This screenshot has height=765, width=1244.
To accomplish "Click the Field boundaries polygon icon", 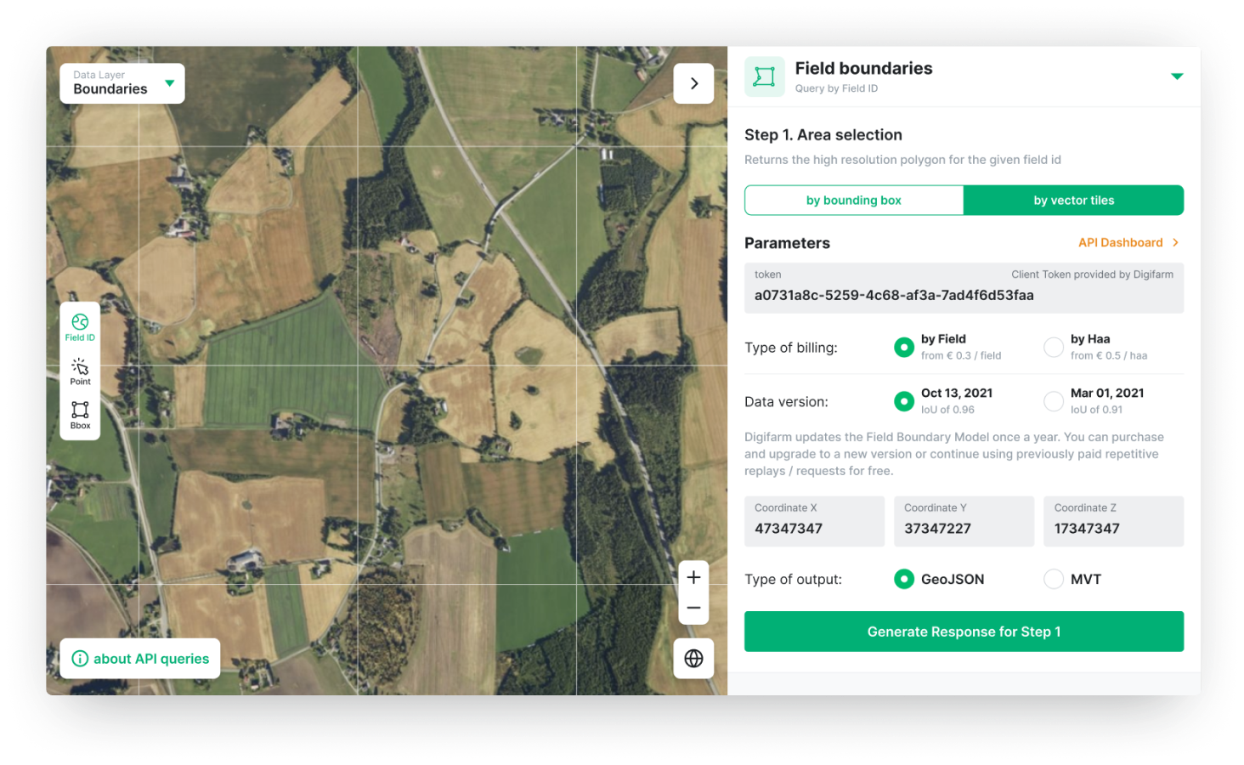I will click(764, 76).
